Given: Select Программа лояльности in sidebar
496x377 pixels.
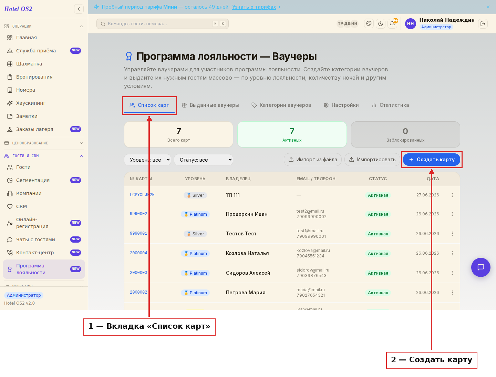Looking at the screenshot, I should [x=44, y=269].
